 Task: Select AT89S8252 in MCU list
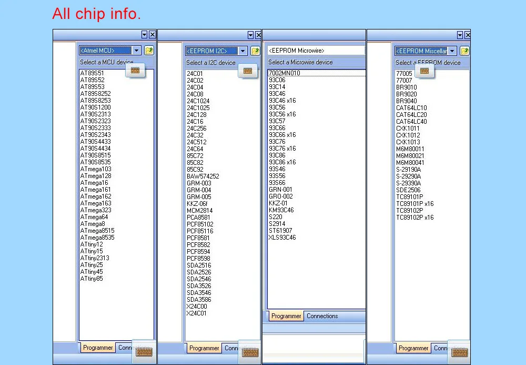click(95, 93)
